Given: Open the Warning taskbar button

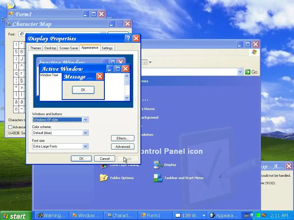Looking at the screenshot, I should click(x=51, y=215).
